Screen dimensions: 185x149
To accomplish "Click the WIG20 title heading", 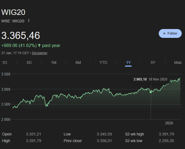I will click(13, 12).
